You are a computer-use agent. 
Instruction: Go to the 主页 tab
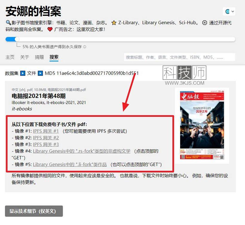(x=10, y=57)
